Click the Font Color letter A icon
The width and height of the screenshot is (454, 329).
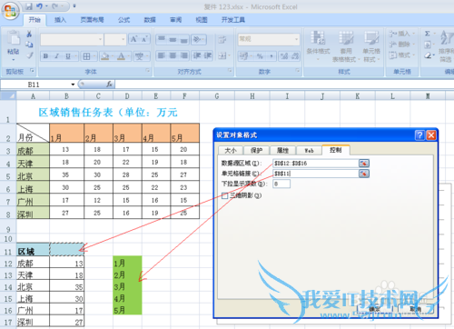tap(121, 56)
